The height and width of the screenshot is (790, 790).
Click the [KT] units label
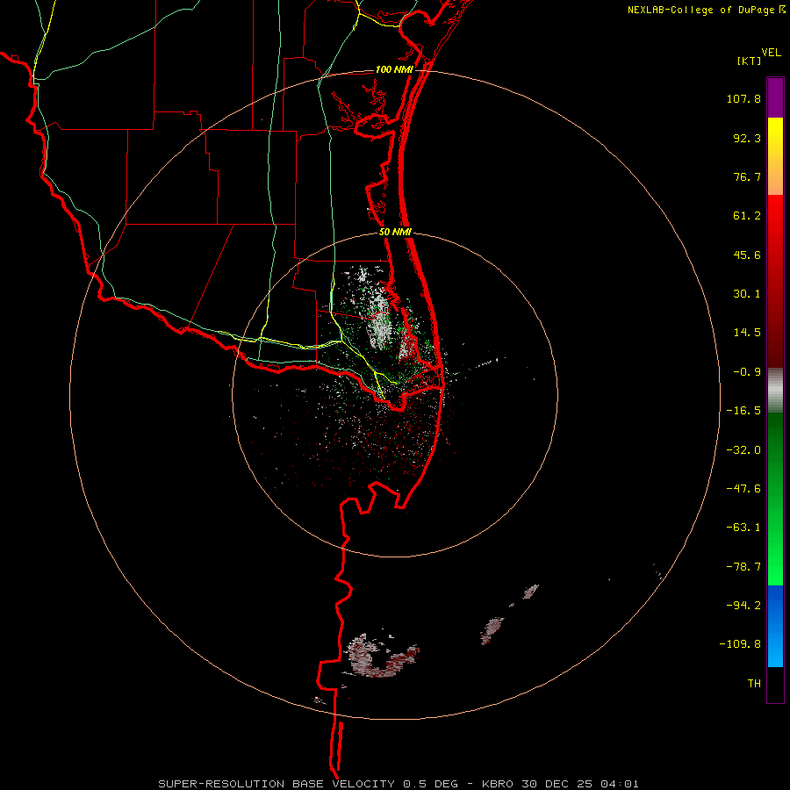(750, 61)
